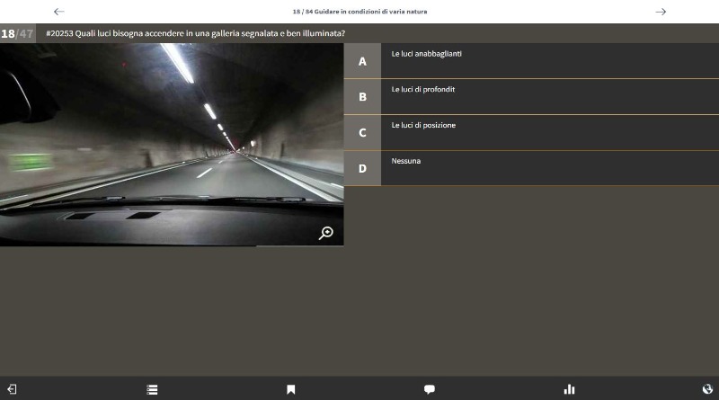Click the letter A answer tile

[362, 61]
